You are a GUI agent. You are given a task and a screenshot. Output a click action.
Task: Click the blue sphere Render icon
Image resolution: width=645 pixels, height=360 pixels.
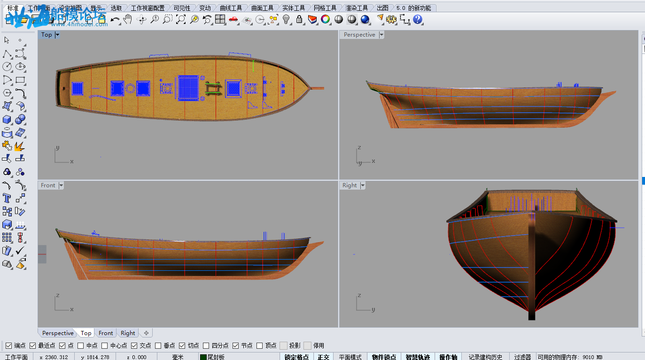(x=365, y=19)
